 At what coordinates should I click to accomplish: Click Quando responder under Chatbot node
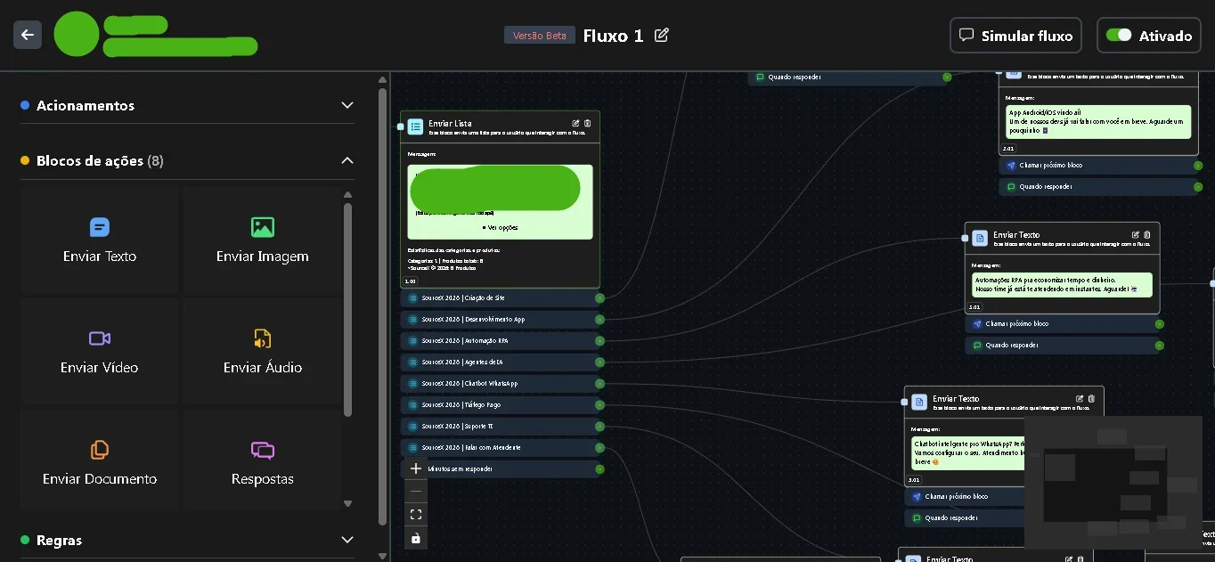point(966,518)
